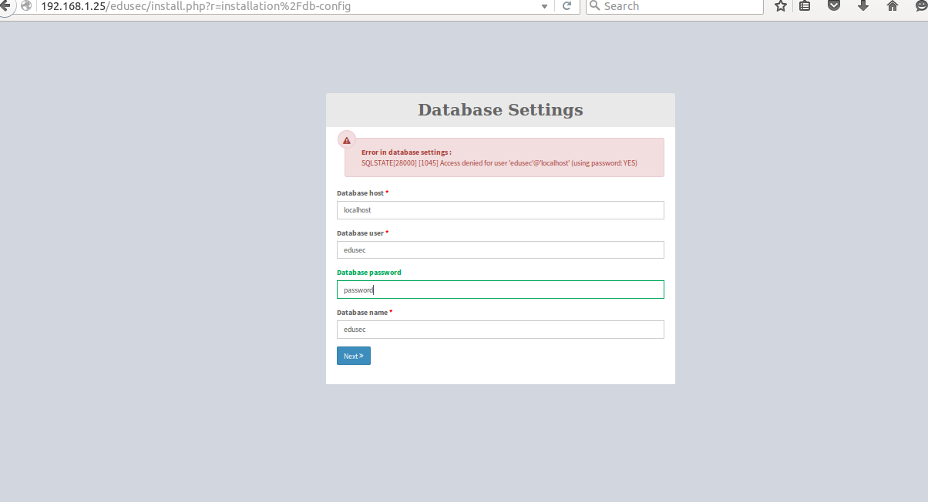Reload the current page
This screenshot has width=928, height=502.
(x=567, y=5)
